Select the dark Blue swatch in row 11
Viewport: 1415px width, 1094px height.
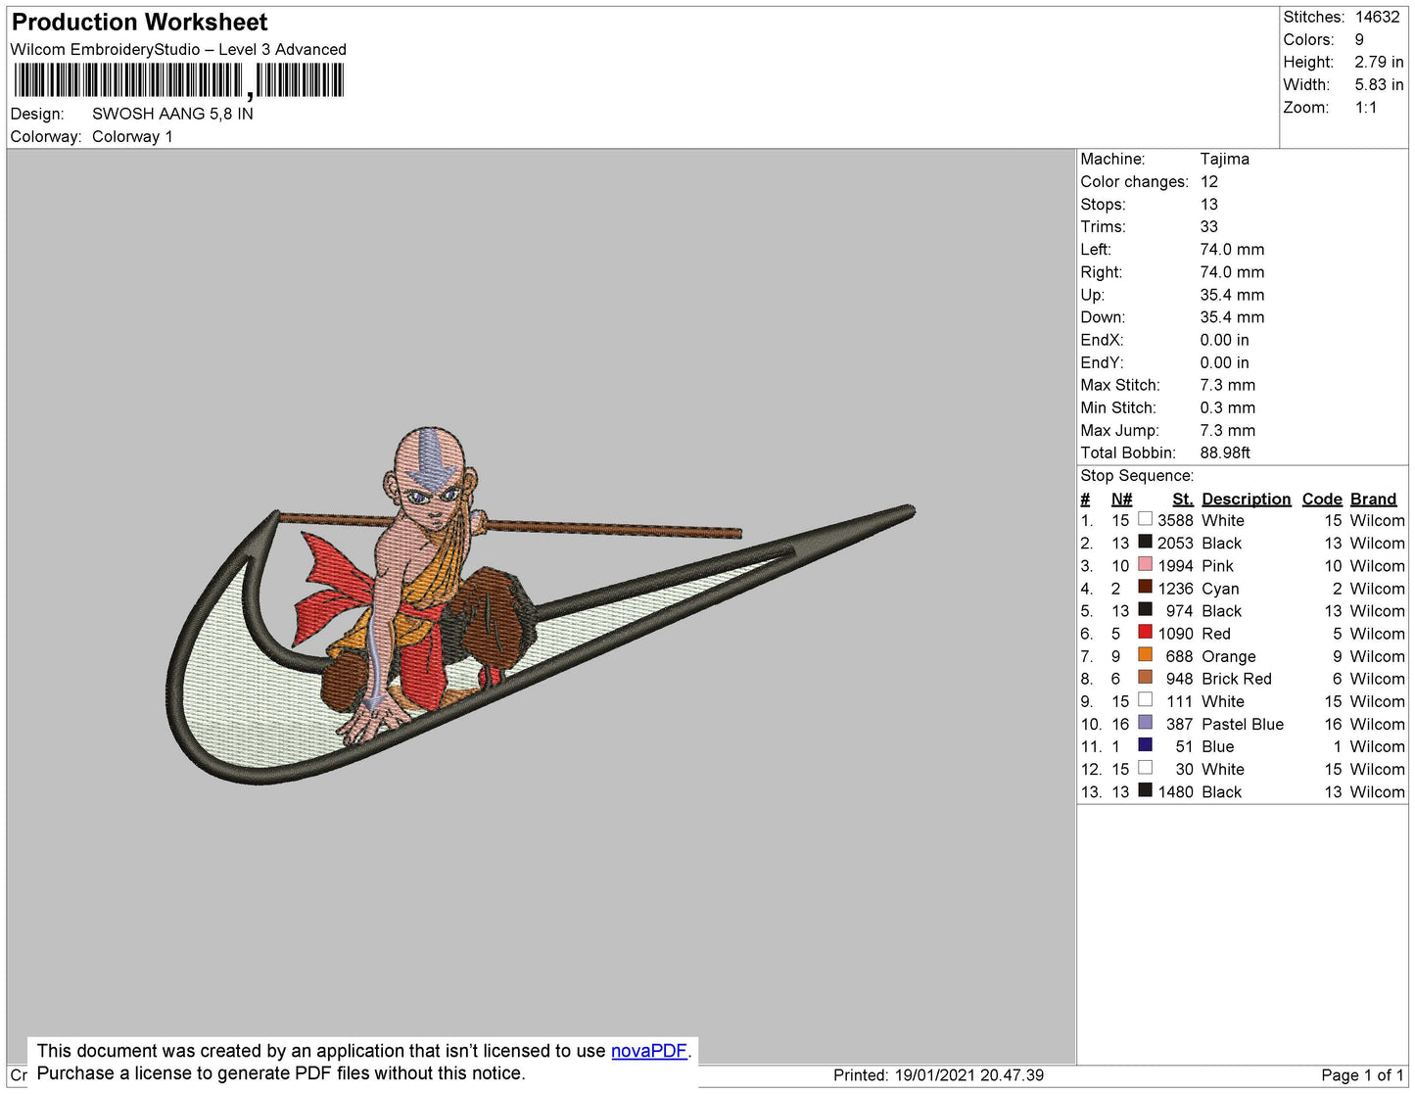pos(1145,744)
